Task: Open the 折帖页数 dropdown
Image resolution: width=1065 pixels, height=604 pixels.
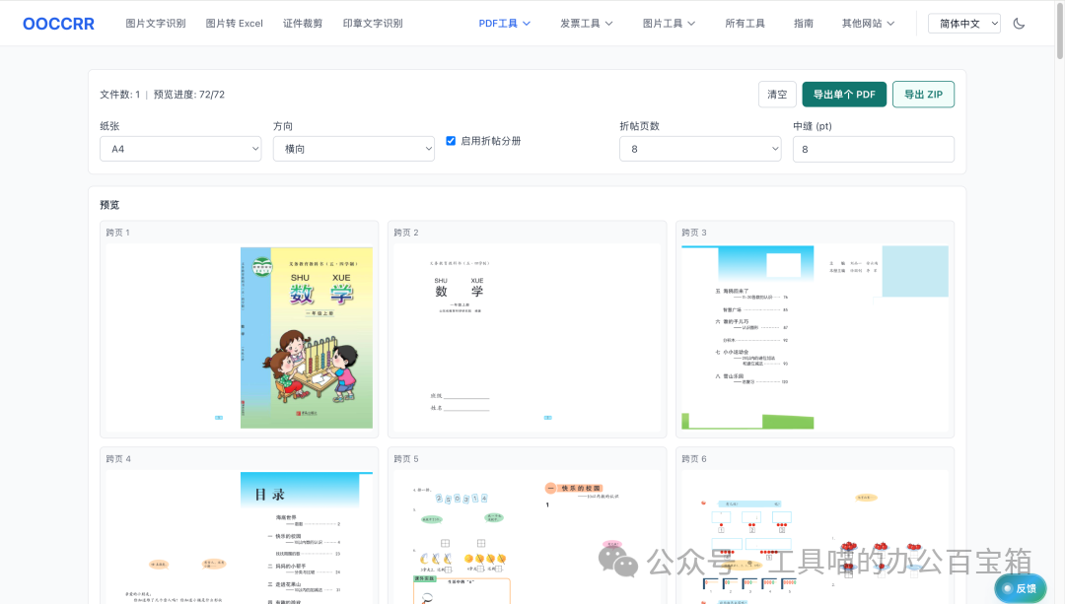Action: click(700, 149)
